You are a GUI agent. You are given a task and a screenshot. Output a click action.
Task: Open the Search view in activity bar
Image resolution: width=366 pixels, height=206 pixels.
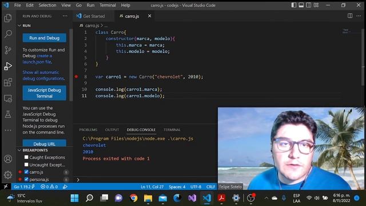click(x=8, y=34)
